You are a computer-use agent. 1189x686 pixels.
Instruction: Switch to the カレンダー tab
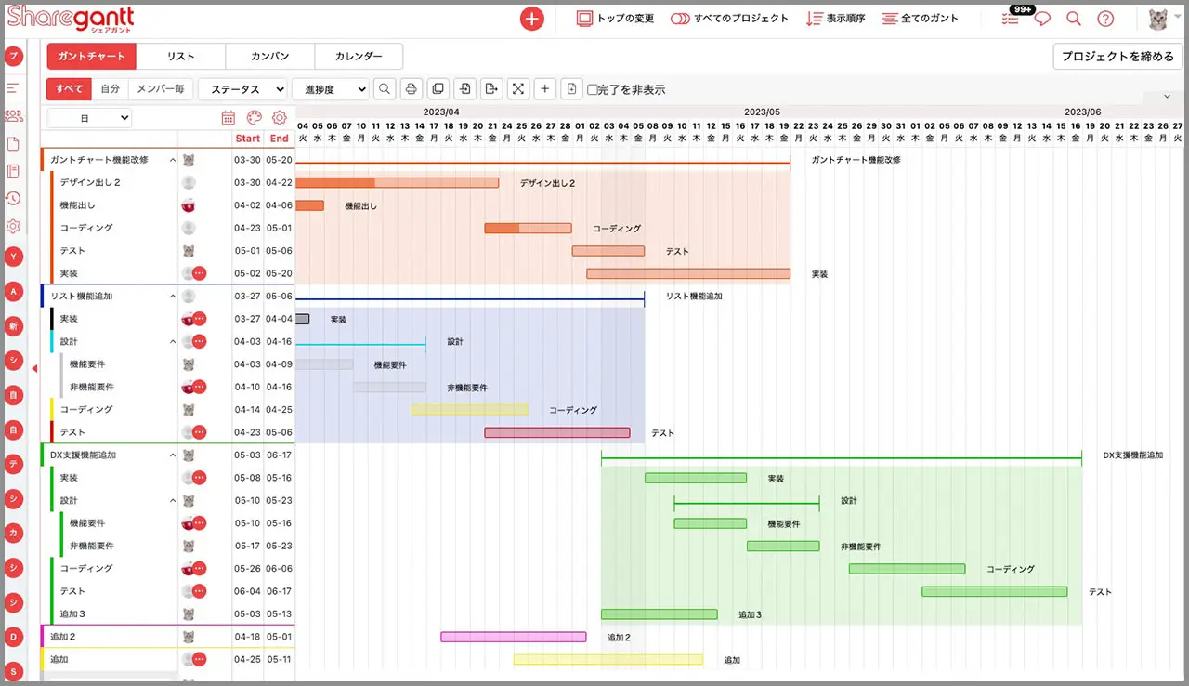tap(359, 57)
